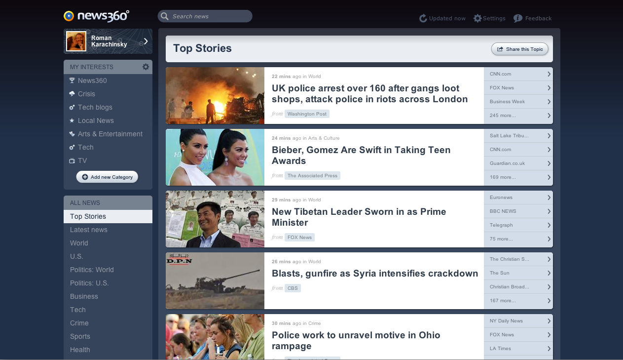Image resolution: width=623 pixels, height=360 pixels.
Task: Open Politics: U.S. category
Action: pos(108,283)
